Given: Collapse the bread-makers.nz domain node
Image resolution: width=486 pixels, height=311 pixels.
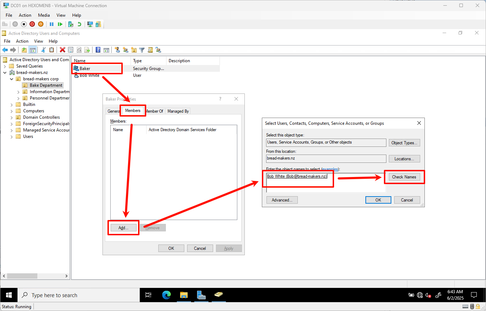Looking at the screenshot, I should coord(5,73).
